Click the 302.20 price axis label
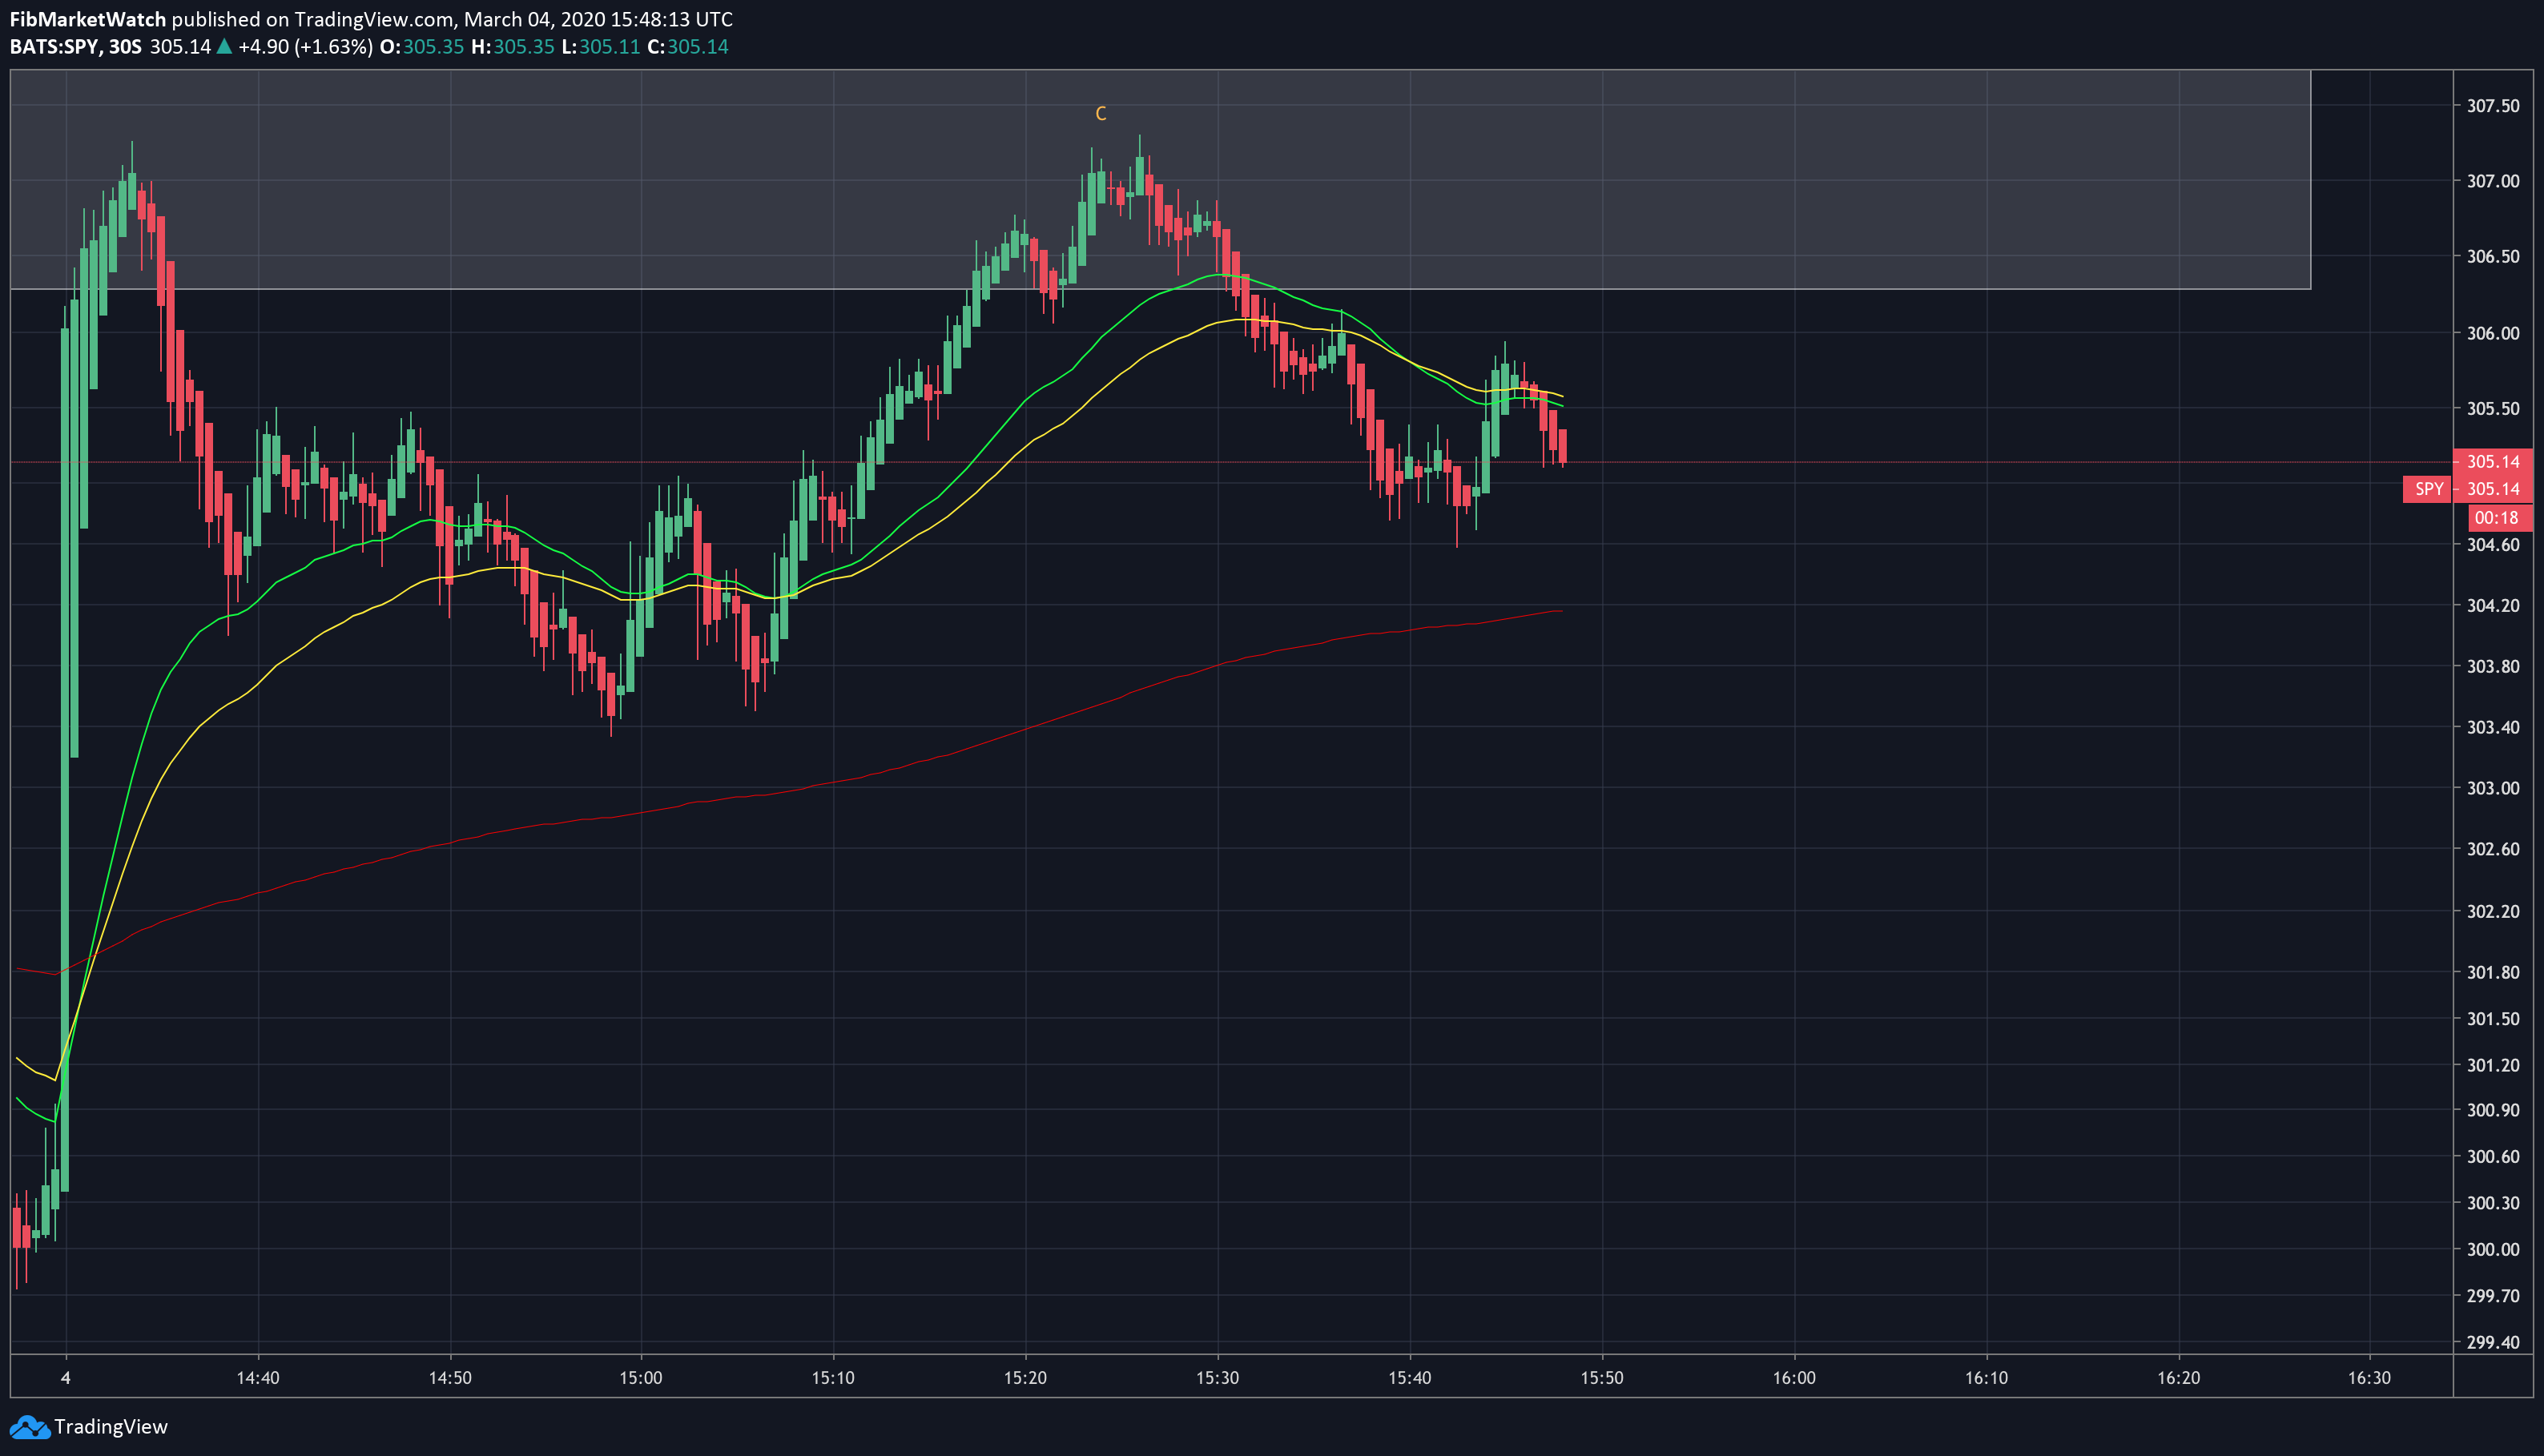The height and width of the screenshot is (1456, 2544). point(2493,912)
